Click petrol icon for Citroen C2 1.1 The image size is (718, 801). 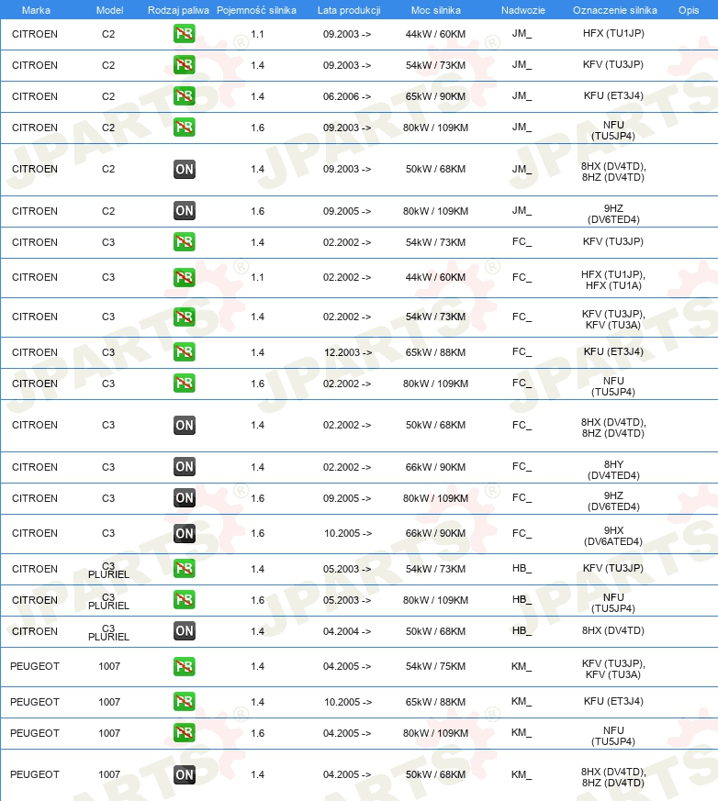184,34
